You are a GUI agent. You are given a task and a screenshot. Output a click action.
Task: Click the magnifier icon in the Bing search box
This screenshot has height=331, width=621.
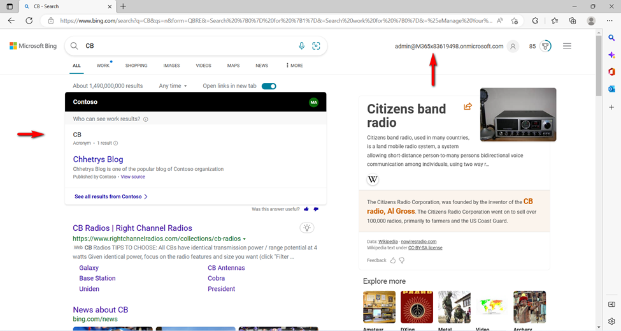point(74,46)
